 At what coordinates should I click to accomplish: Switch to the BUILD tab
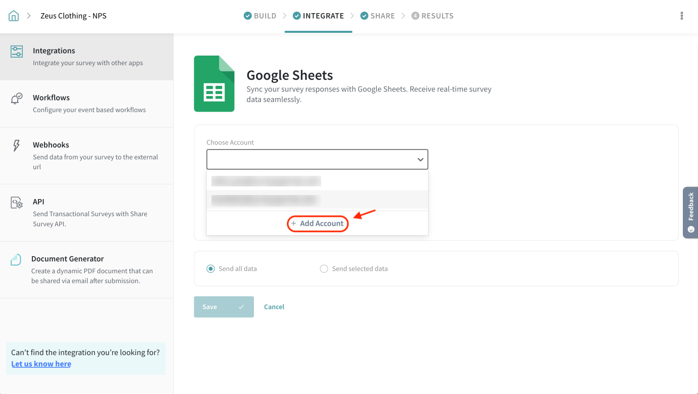260,16
